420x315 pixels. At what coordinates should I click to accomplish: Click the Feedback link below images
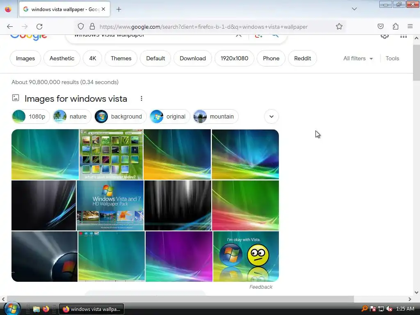pyautogui.click(x=260, y=287)
